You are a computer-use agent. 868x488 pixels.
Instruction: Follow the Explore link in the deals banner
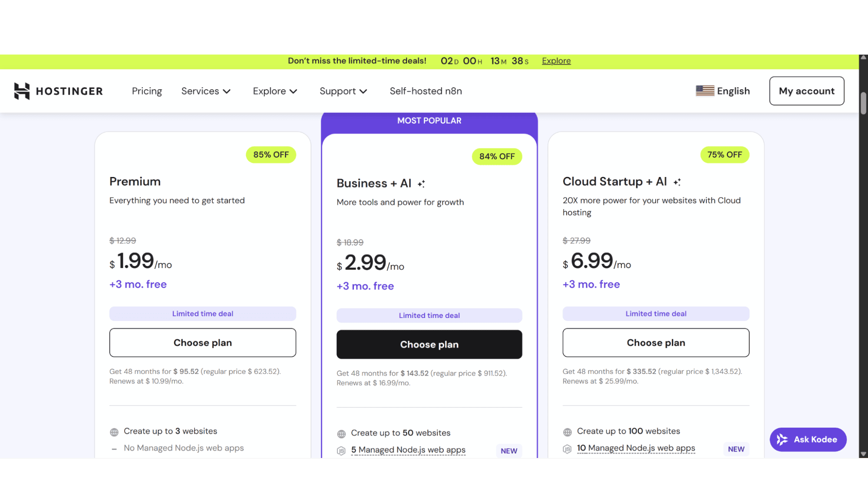[556, 61]
